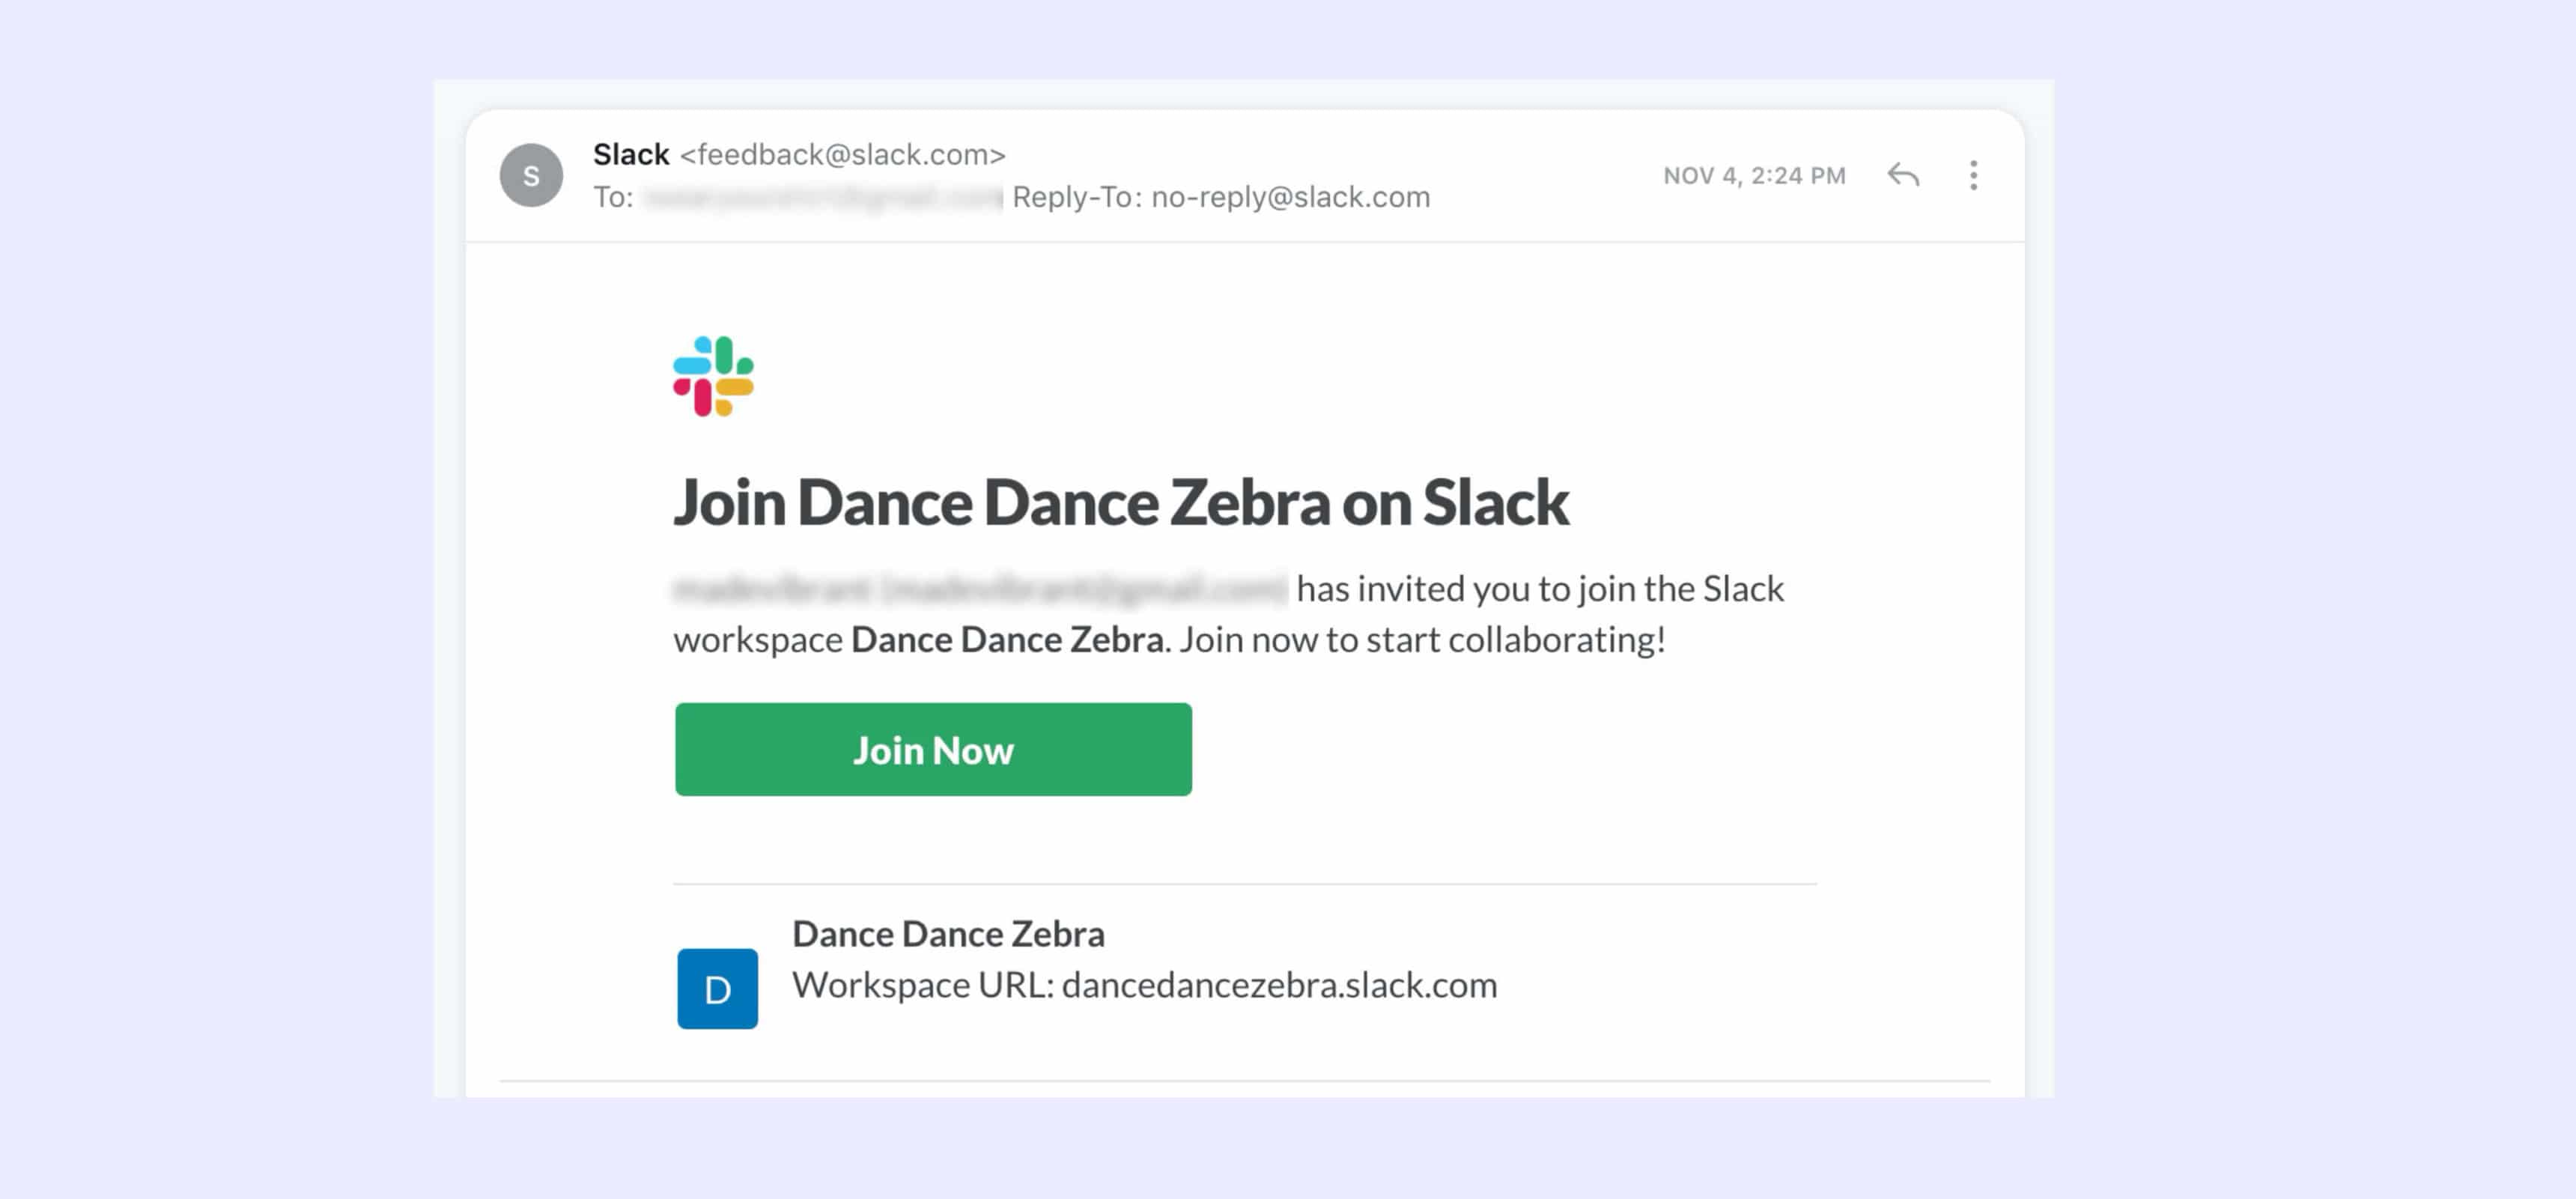Image resolution: width=2576 pixels, height=1199 pixels.
Task: Click the Join Dance Dance Zebra on Slack heading
Action: click(x=1120, y=502)
